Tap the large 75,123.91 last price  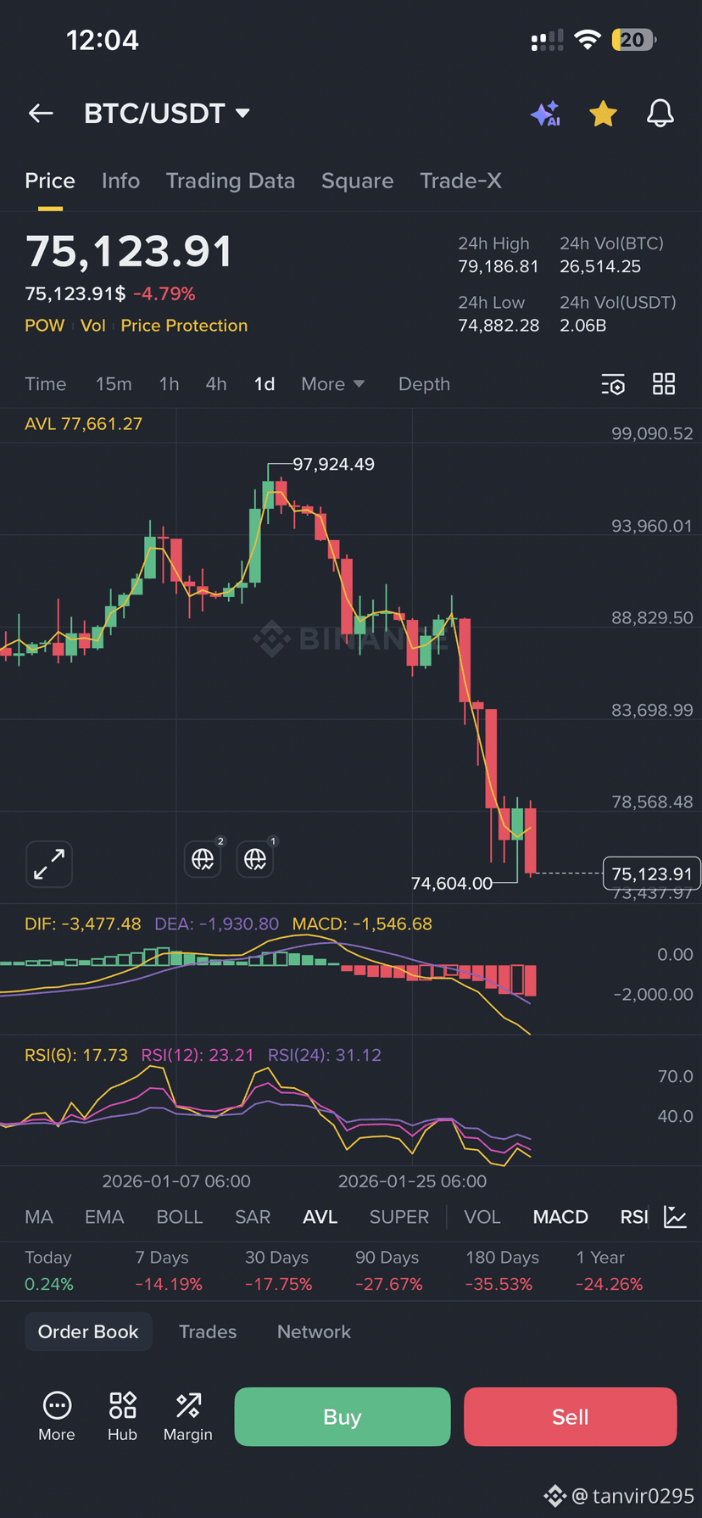[129, 252]
